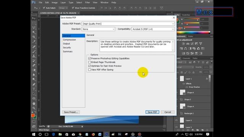
Task: Open the Image menu
Action: coord(55,3)
